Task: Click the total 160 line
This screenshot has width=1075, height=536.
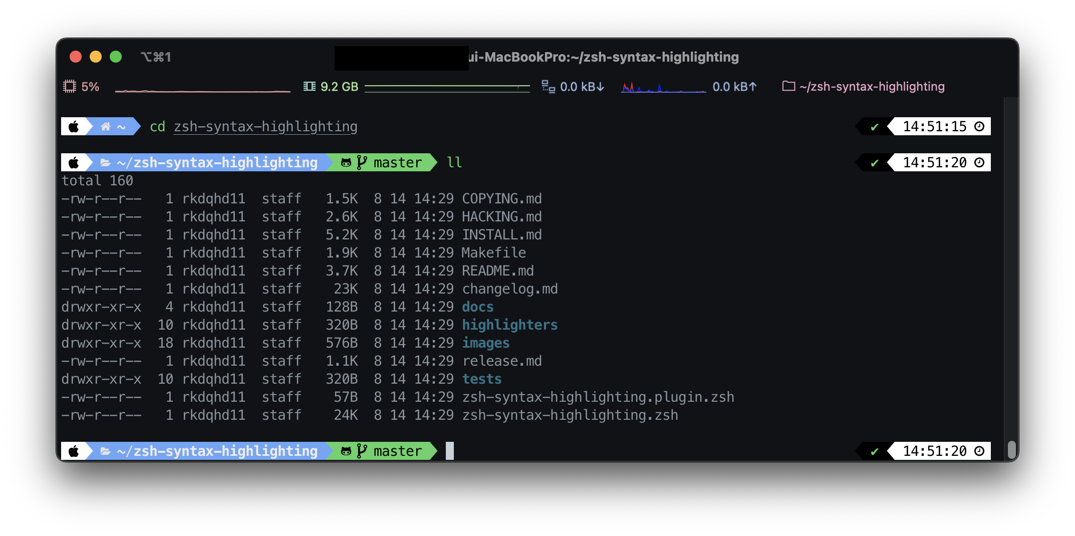Action: click(97, 181)
